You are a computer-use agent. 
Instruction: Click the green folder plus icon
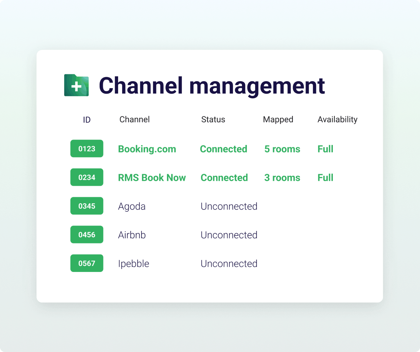(x=76, y=85)
